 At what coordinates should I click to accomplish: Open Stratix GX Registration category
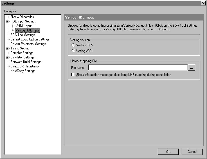coord(25,66)
